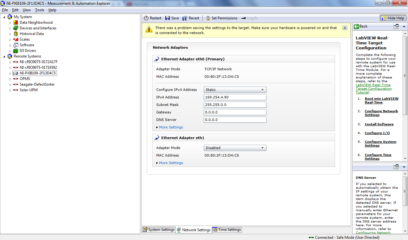The width and height of the screenshot is (408, 240).
Task: Collapse the Remote Systems tree node
Action: point(4,56)
